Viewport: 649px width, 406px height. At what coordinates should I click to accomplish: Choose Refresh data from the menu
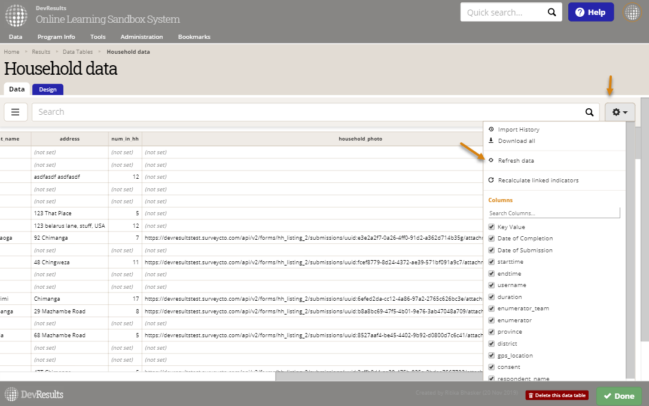[516, 161]
